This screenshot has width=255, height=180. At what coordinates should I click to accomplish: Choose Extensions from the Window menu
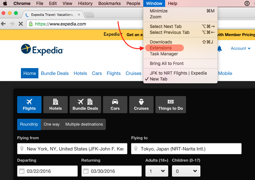[180, 48]
